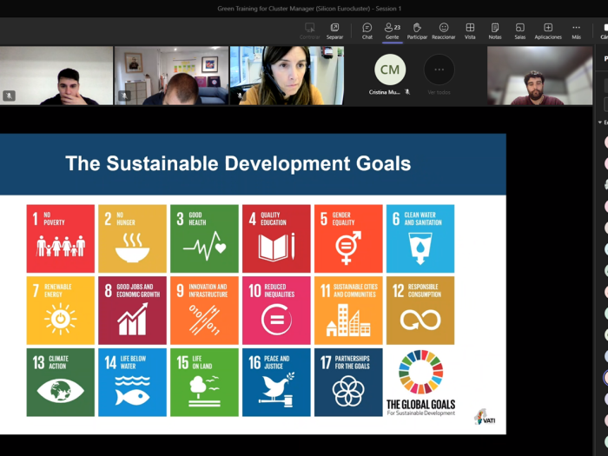Open Salas breakout rooms
This screenshot has width=608, height=456.
pyautogui.click(x=519, y=30)
